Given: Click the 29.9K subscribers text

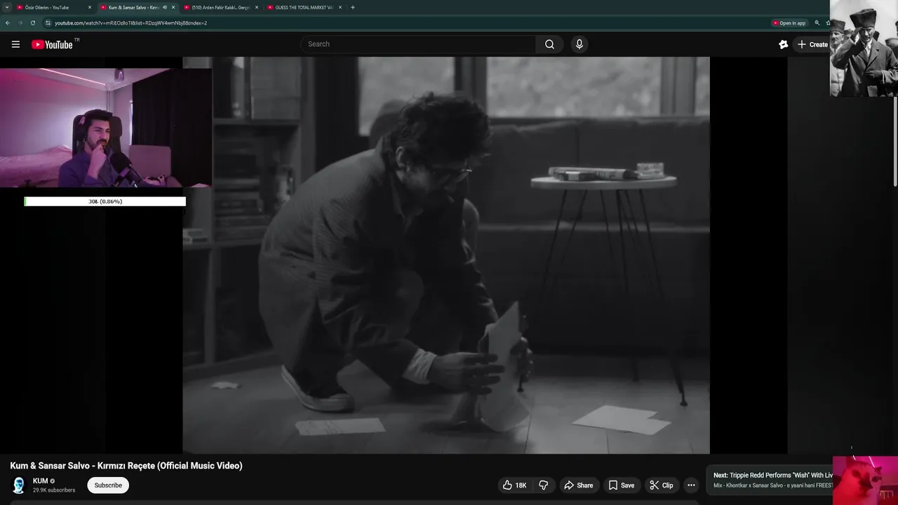Looking at the screenshot, I should 54,490.
